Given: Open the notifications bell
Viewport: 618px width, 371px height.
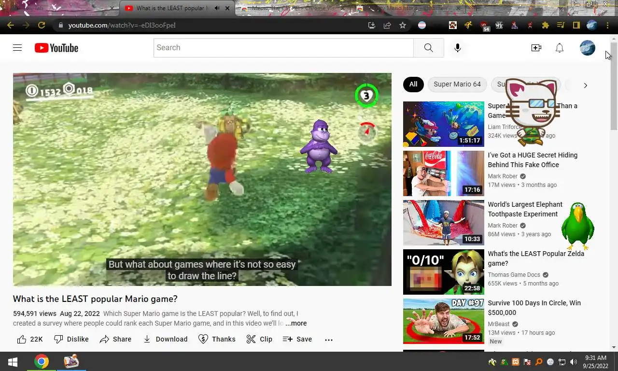Looking at the screenshot, I should tap(559, 48).
